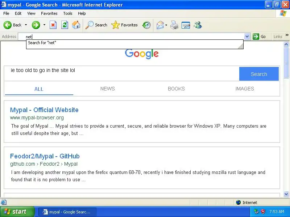This screenshot has width=290, height=217.
Task: Switch to the BOOKS tab
Action: tap(176, 89)
